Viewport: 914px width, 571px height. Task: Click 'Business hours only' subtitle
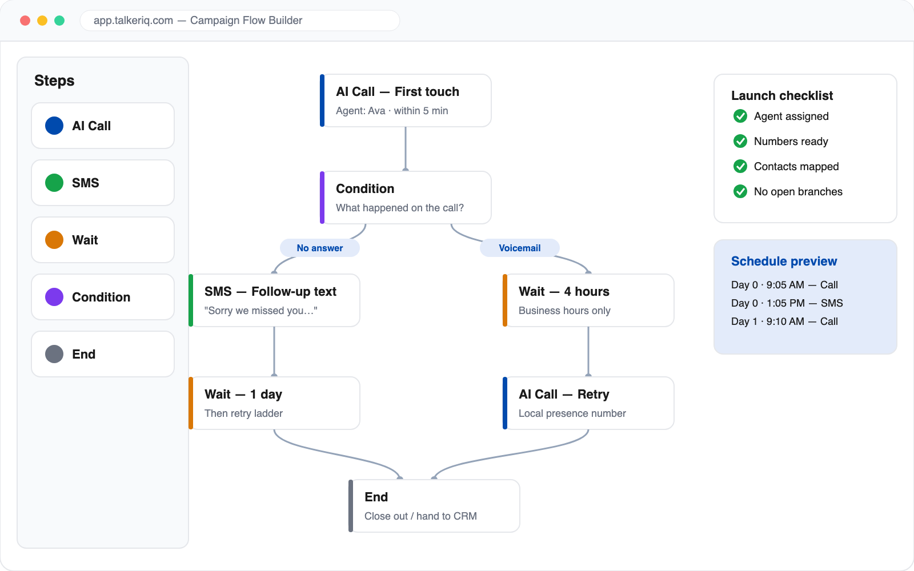pyautogui.click(x=564, y=311)
